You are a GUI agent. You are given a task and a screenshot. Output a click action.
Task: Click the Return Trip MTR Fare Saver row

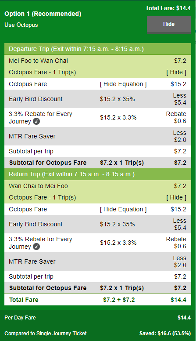click(98, 261)
